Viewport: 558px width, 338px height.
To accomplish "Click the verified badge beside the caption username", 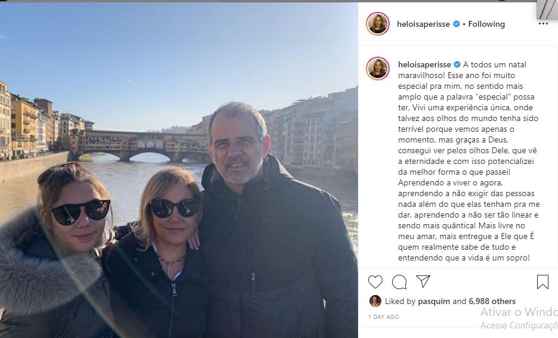I will [x=457, y=64].
